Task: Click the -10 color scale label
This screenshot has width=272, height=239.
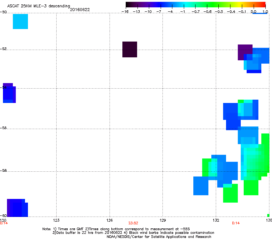Action: point(148,12)
